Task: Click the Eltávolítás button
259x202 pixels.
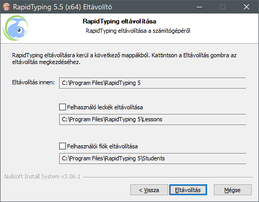Action: (x=188, y=190)
